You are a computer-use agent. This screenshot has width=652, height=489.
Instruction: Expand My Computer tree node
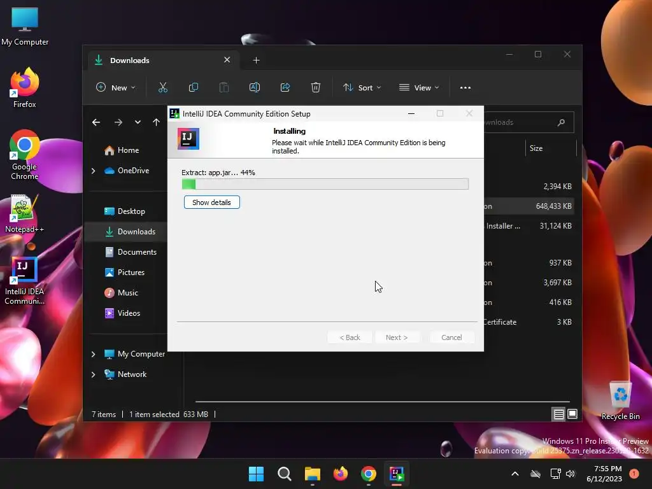click(x=93, y=354)
